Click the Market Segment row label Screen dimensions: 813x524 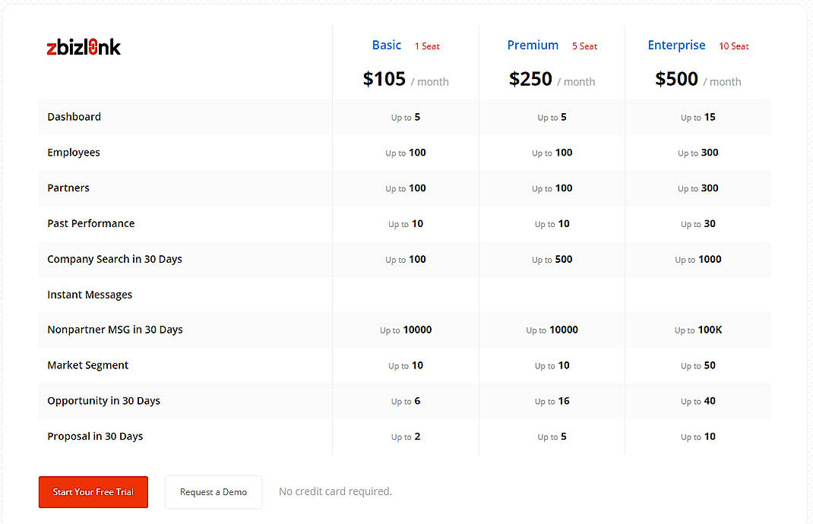[x=87, y=365]
